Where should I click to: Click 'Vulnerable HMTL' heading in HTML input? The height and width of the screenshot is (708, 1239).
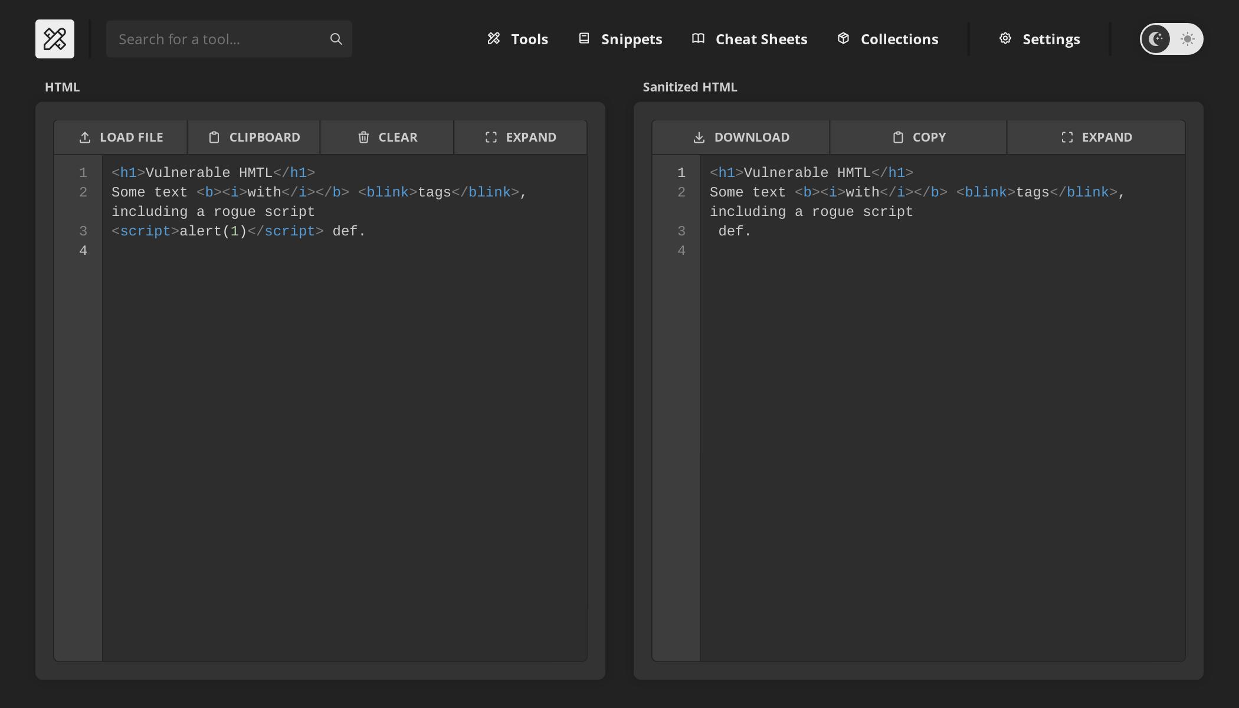(x=209, y=173)
